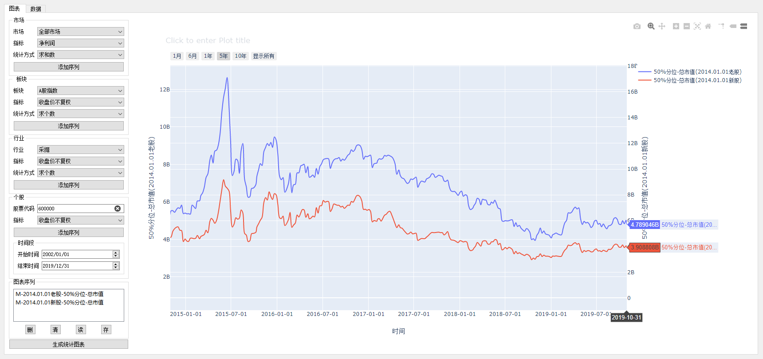Click the Zoom in plus icon
Viewport: 763px width, 359px height.
pos(676,27)
